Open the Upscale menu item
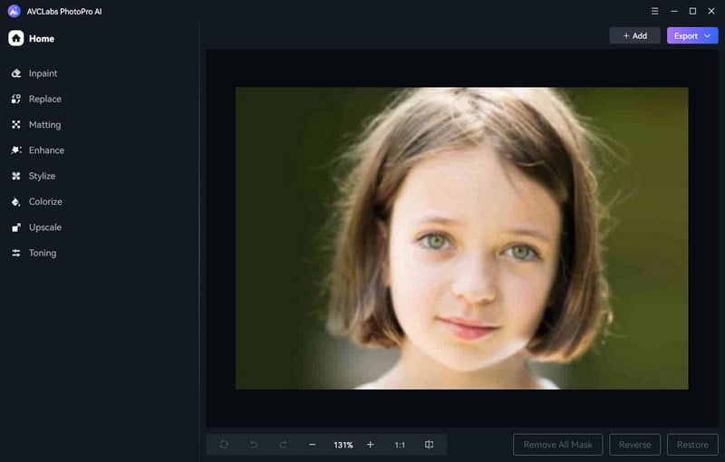The image size is (725, 462). (44, 227)
